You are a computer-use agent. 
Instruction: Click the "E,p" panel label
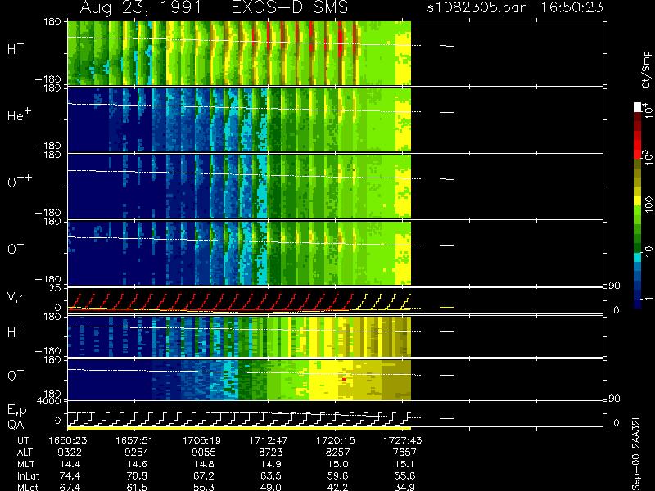pos(16,410)
